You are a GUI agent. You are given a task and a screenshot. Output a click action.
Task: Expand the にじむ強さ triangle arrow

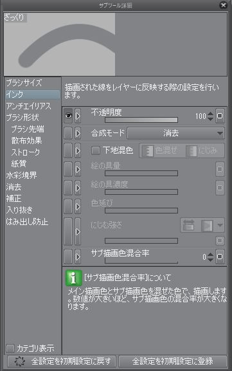point(78,231)
